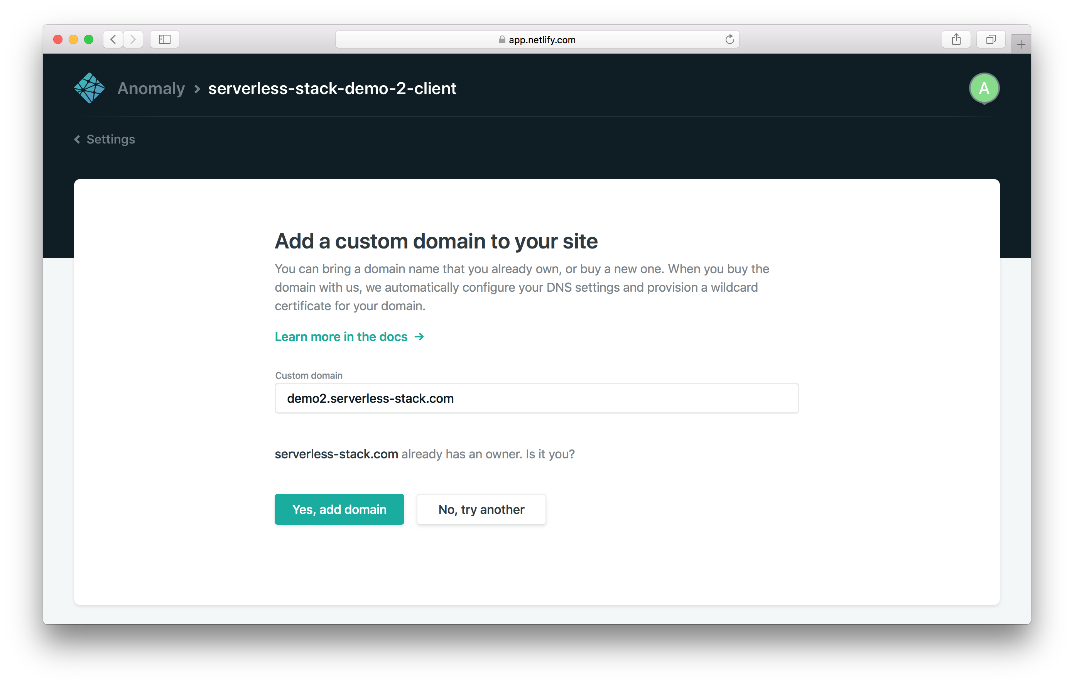Click the red close window button
The image size is (1074, 686).
[x=57, y=39]
